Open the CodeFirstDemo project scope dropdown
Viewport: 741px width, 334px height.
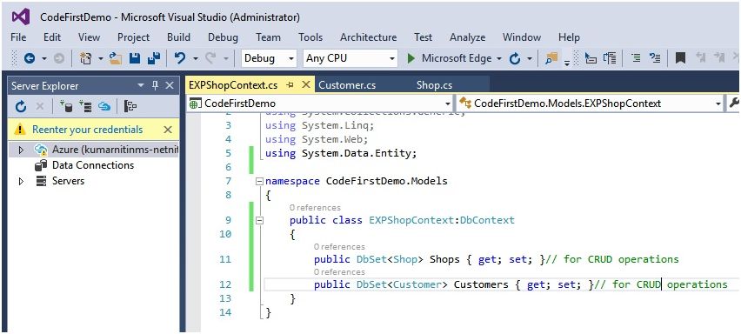pos(448,104)
